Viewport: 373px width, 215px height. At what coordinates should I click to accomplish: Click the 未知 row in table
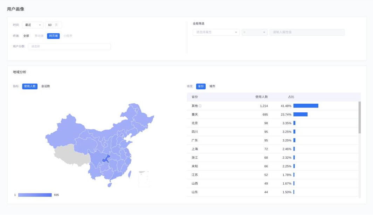pyautogui.click(x=272, y=166)
